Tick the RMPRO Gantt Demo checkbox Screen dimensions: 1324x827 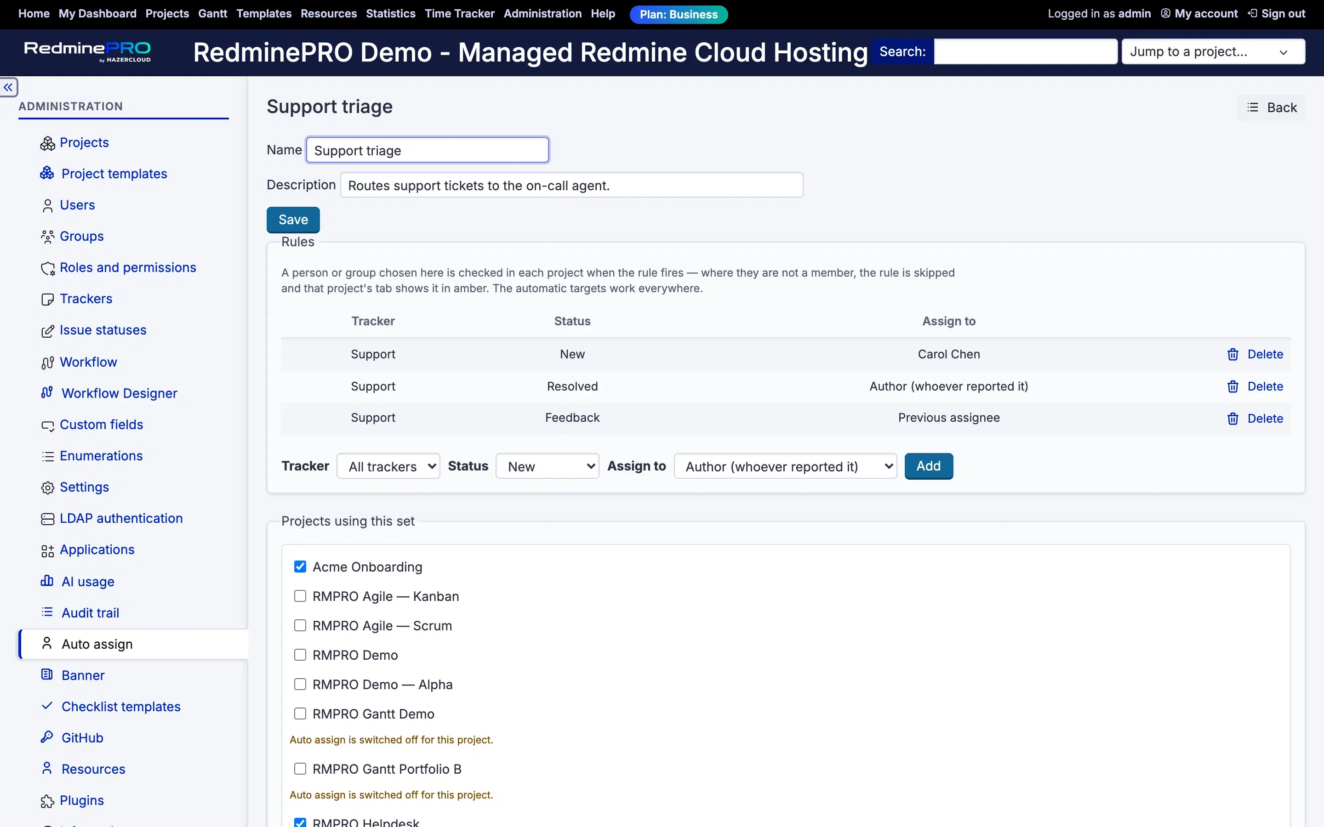(300, 713)
